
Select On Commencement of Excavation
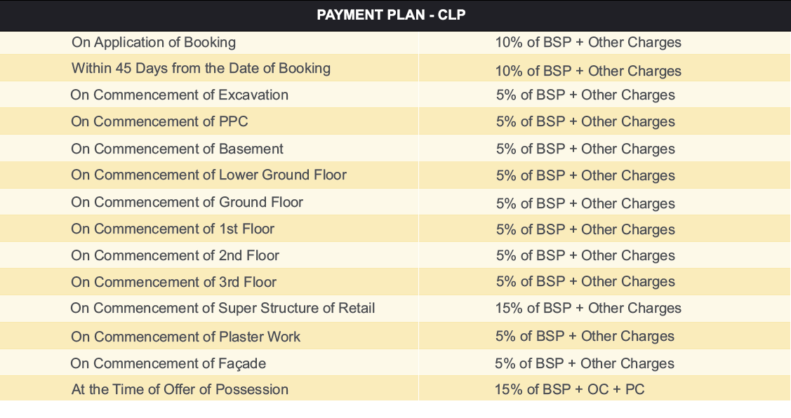179,95
